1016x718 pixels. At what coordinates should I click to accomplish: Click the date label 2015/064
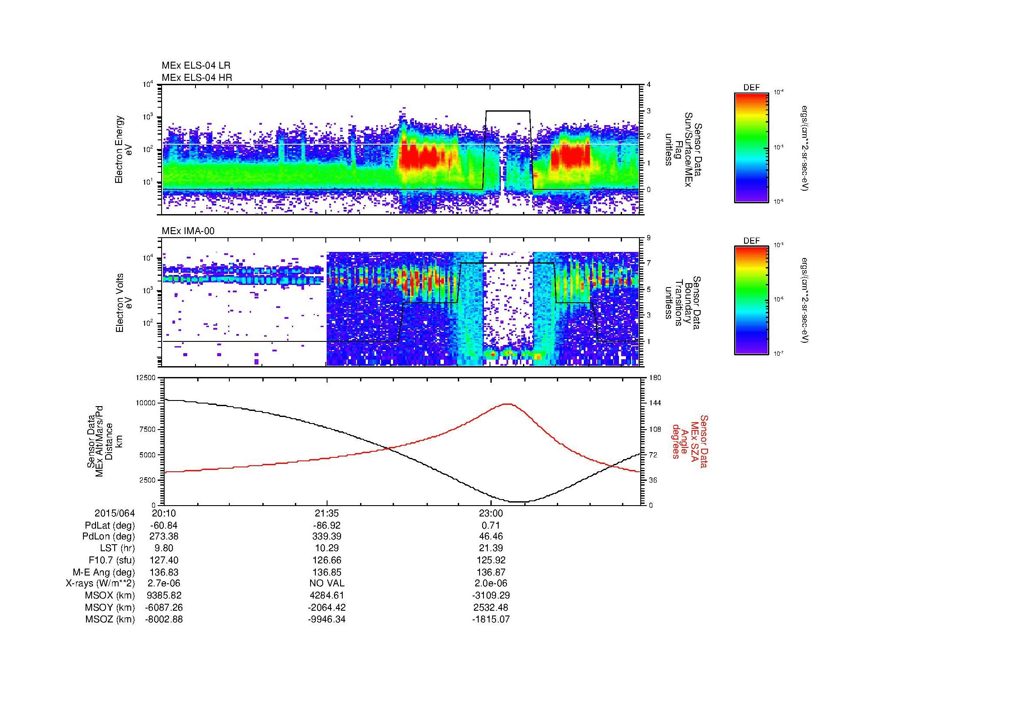click(x=114, y=513)
